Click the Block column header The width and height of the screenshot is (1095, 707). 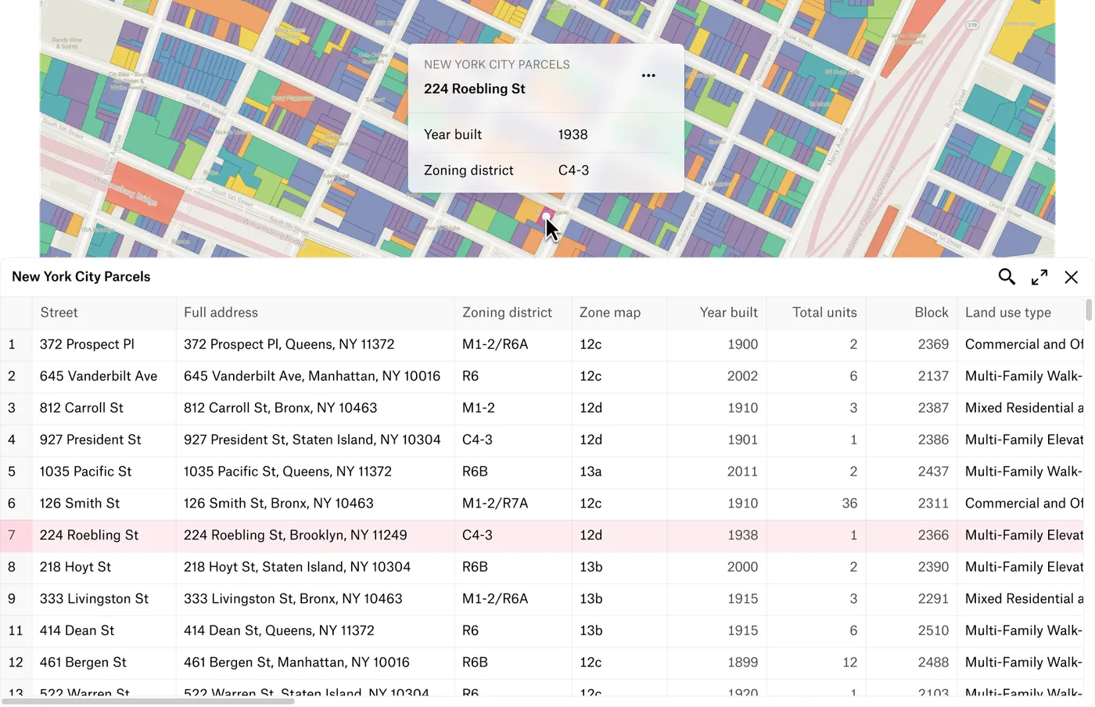[x=912, y=313]
